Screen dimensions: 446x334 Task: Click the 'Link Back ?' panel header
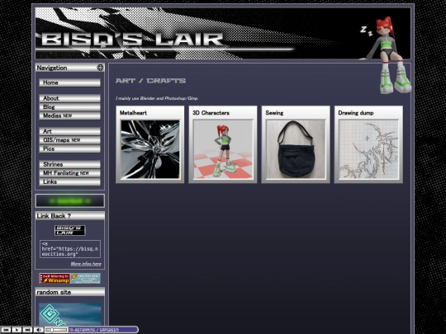click(69, 216)
